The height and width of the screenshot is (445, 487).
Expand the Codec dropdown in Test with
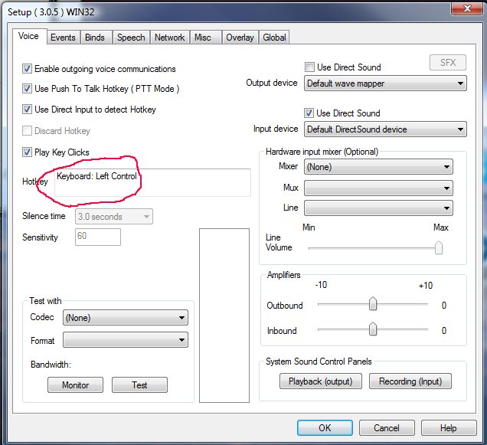coord(125,317)
